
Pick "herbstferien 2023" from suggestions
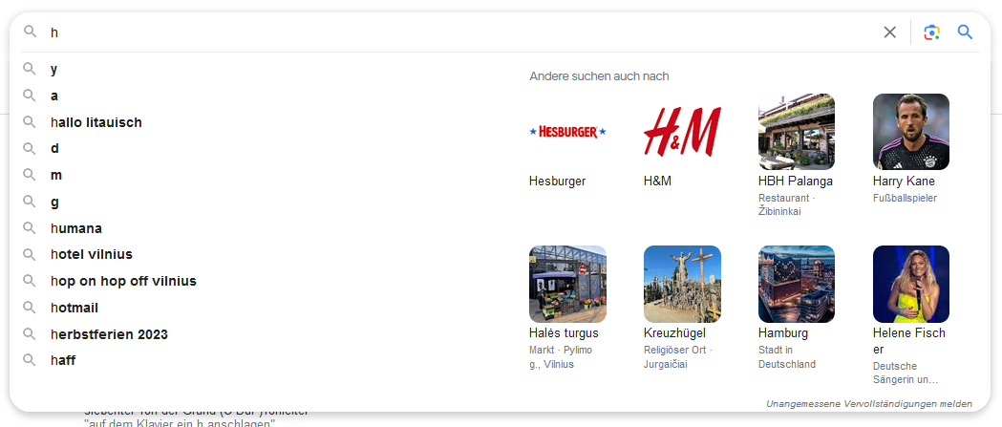[109, 334]
